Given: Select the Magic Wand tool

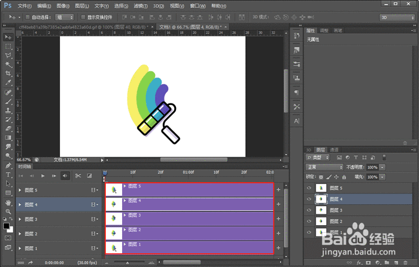Looking at the screenshot, I should 8,65.
